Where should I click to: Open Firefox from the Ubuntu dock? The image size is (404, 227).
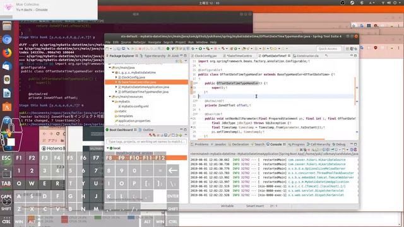(7, 53)
